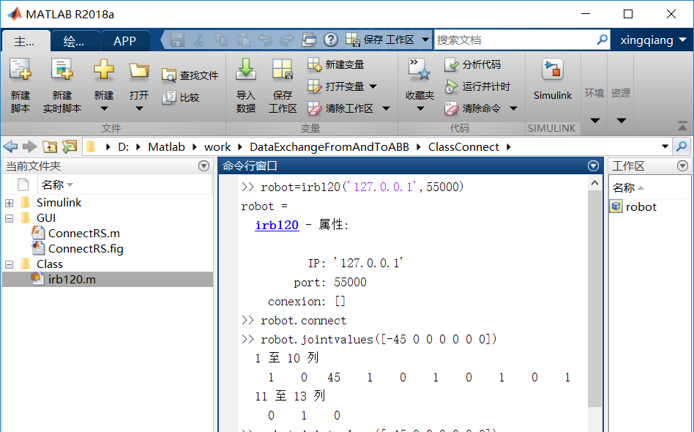Open the New Live Script tool

coord(61,83)
